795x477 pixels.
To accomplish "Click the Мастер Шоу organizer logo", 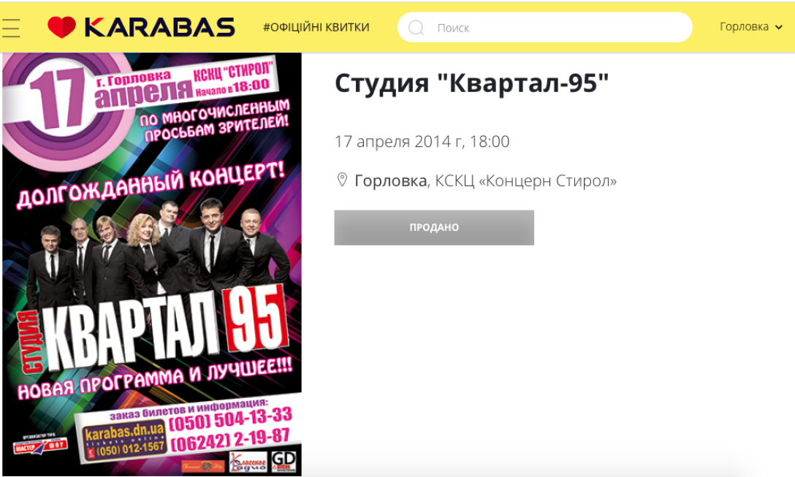I will click(x=40, y=446).
